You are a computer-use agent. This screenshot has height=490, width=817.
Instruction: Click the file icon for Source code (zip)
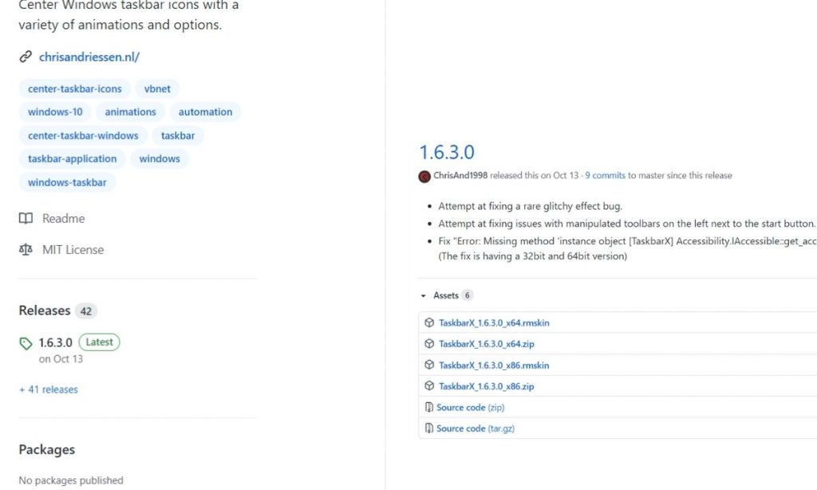coord(429,408)
